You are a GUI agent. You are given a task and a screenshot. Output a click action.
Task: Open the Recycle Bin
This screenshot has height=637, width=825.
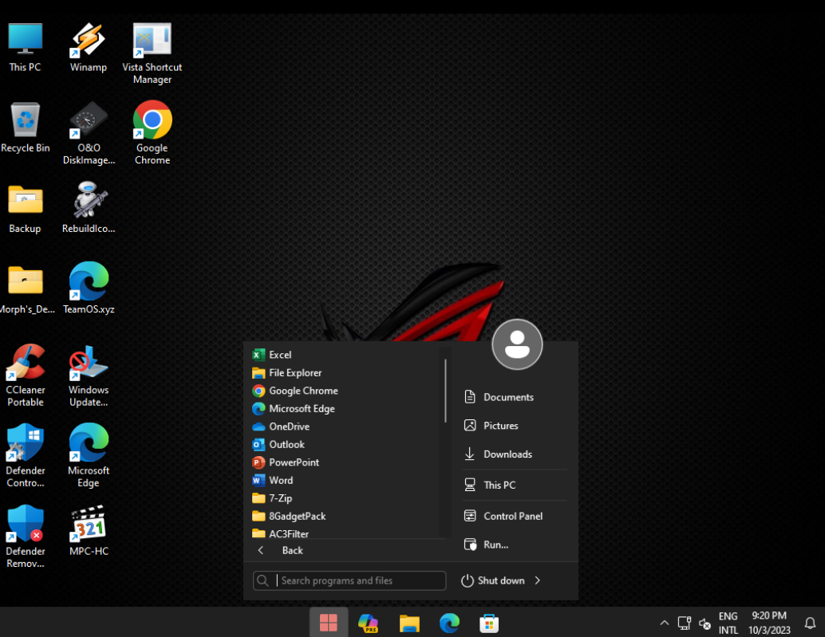(25, 128)
